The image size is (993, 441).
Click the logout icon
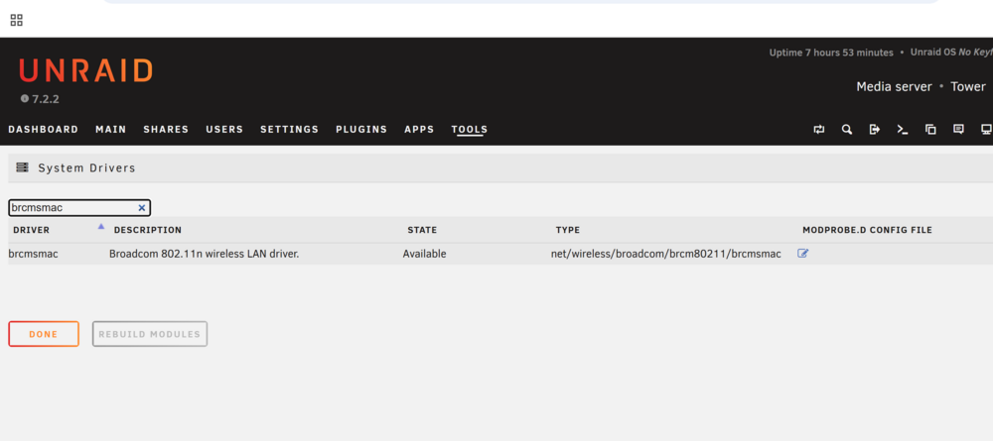click(875, 130)
